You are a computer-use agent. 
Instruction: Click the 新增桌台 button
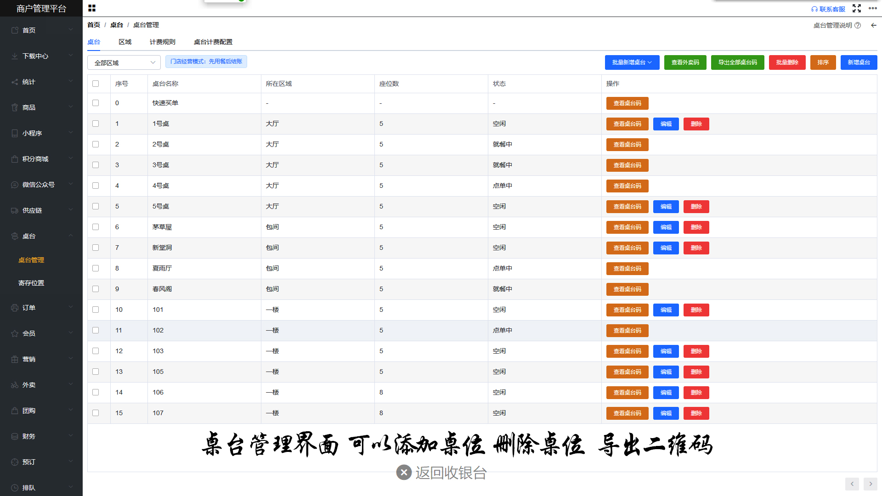[x=859, y=62]
